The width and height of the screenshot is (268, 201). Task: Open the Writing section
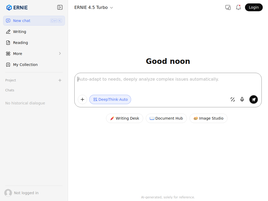[20, 32]
